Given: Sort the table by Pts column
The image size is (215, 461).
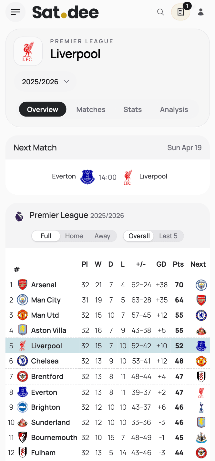Looking at the screenshot, I should pyautogui.click(x=178, y=264).
